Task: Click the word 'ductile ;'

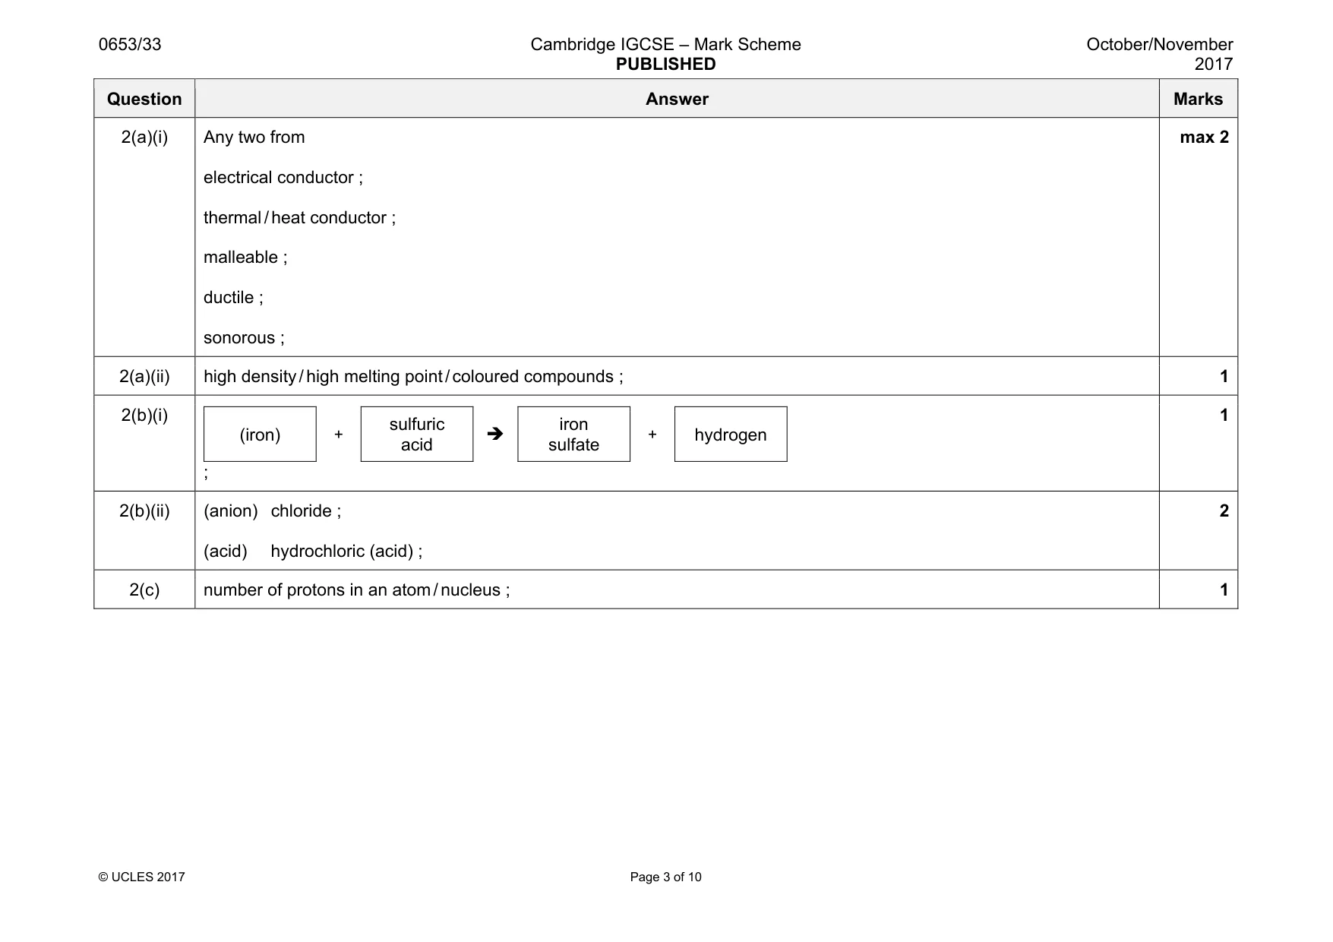Action: tap(233, 298)
